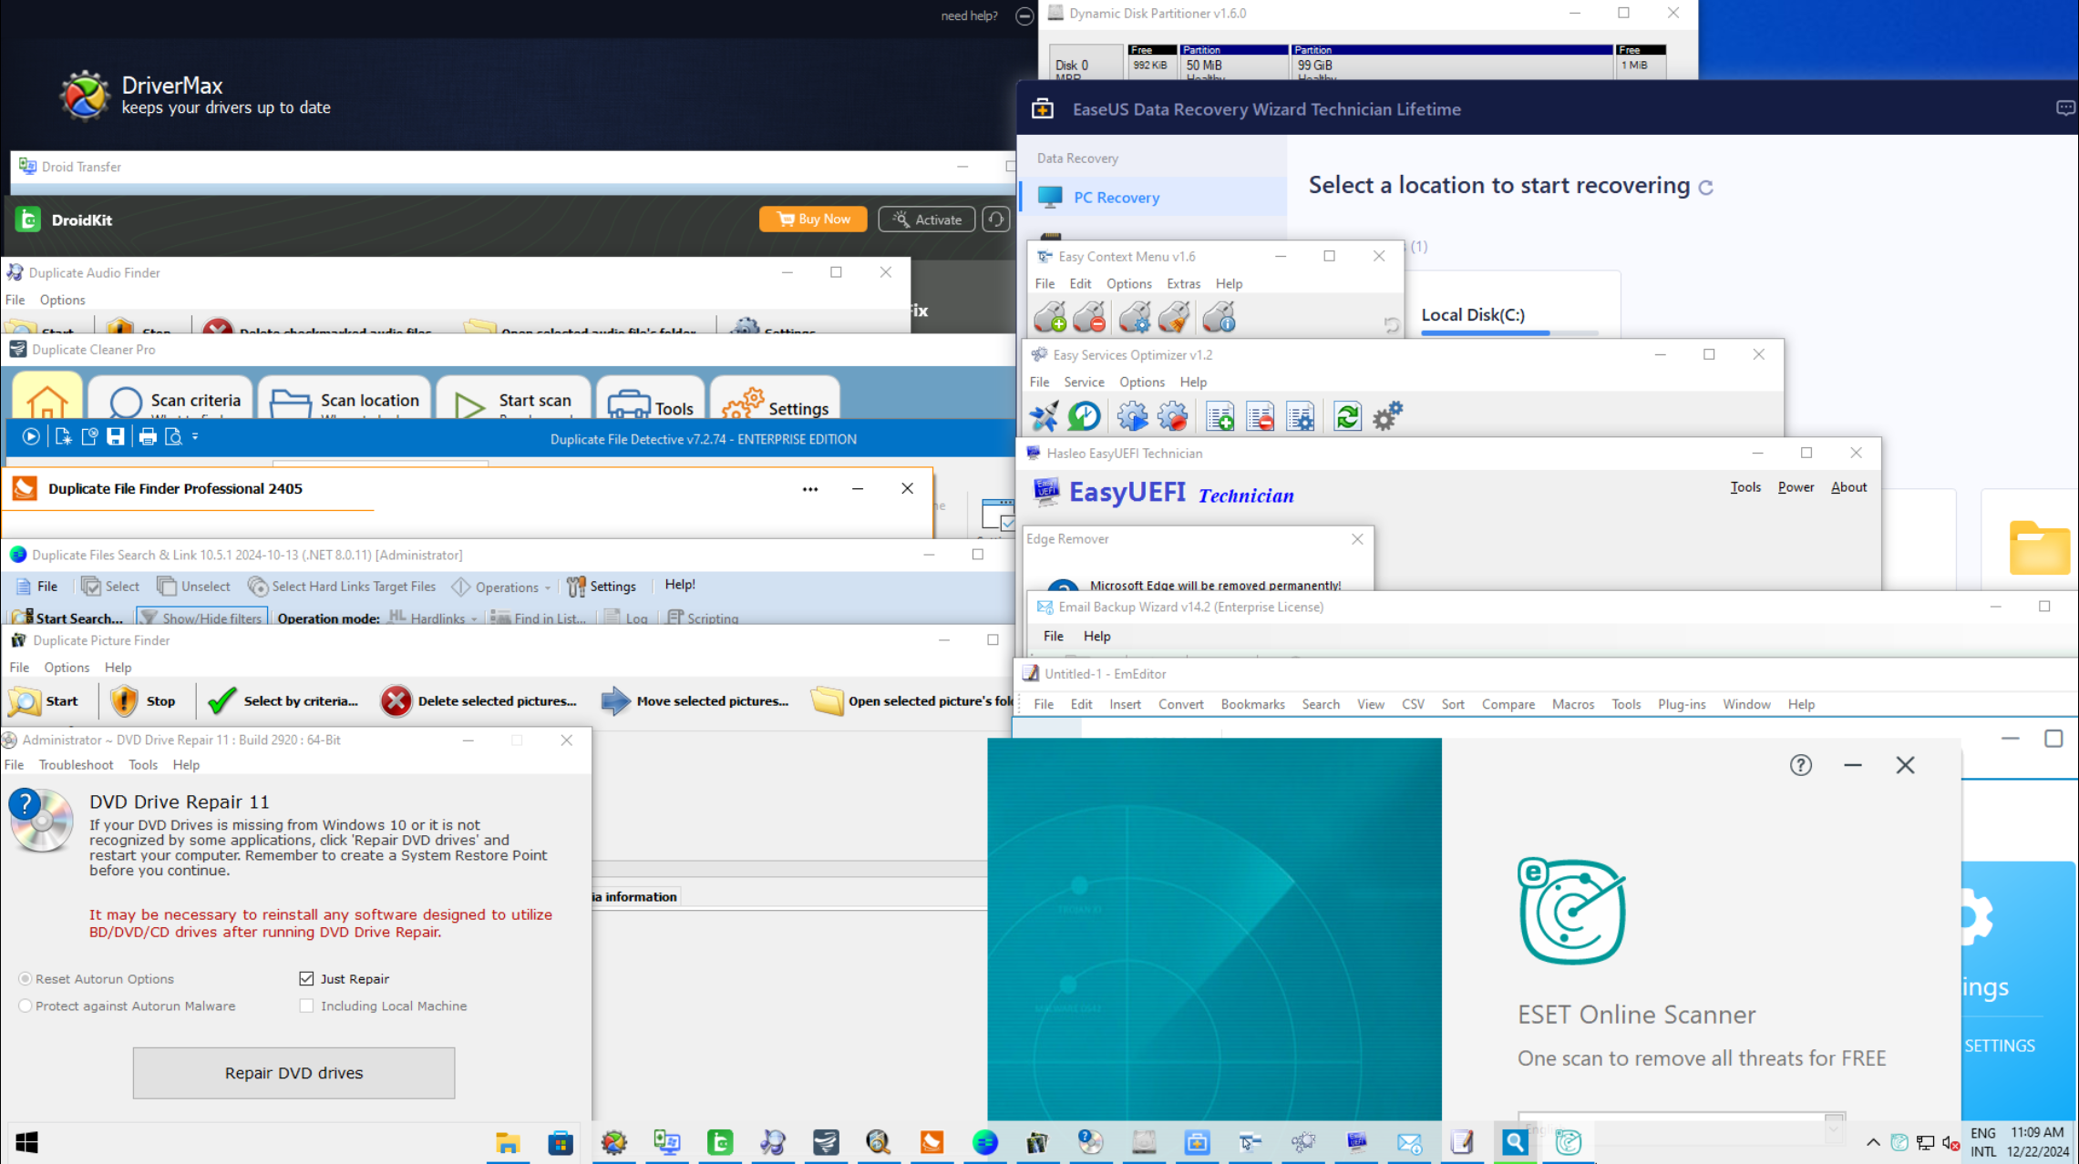Click the feedback chat icon in EaseUS title bar
The image size is (2079, 1164).
pos(2065,108)
